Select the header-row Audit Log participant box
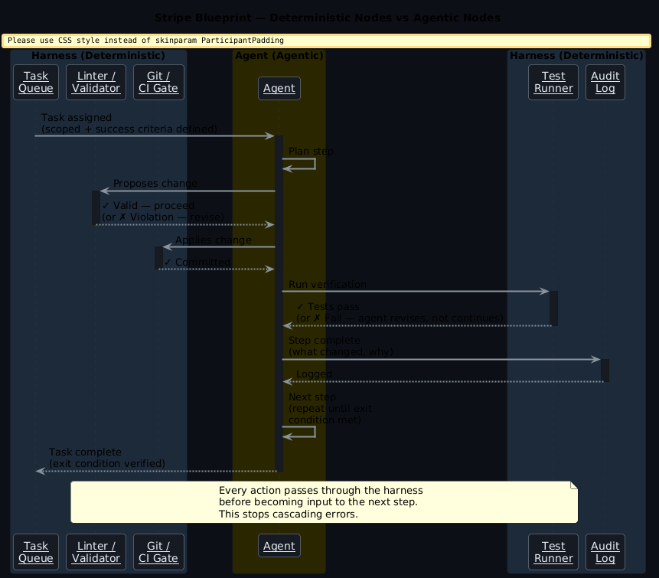 (605, 82)
